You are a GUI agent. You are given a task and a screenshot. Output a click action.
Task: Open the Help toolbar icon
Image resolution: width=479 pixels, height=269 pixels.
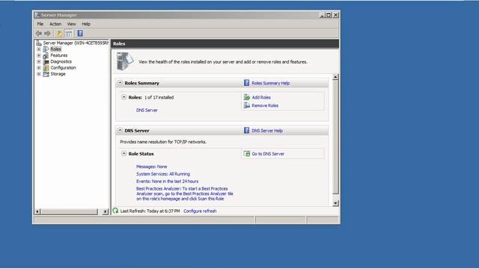[80, 33]
